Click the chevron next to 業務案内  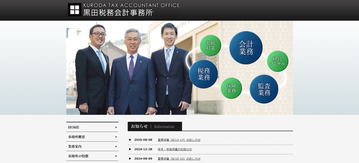pos(116,147)
